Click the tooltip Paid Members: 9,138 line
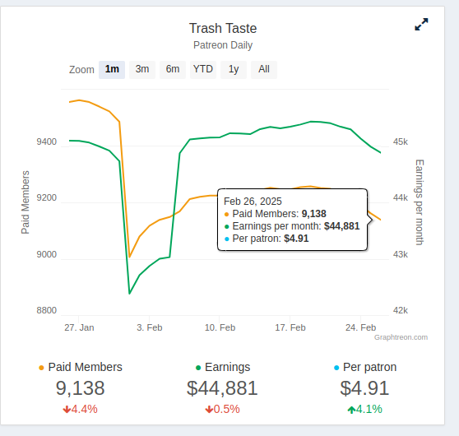Viewport: 459px width, 436px height. click(276, 214)
